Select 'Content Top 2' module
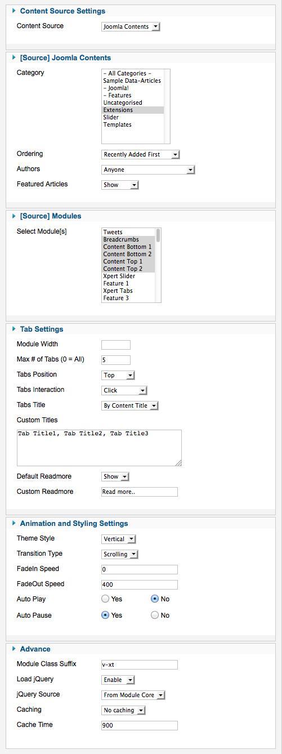The width and height of the screenshot is (282, 754). pos(128,269)
